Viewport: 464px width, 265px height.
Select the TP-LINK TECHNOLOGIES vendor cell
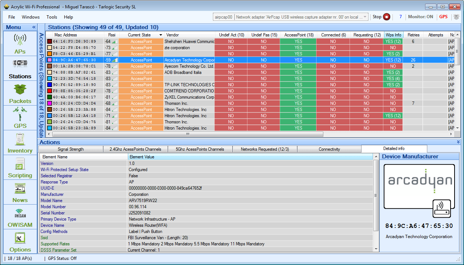click(x=189, y=85)
